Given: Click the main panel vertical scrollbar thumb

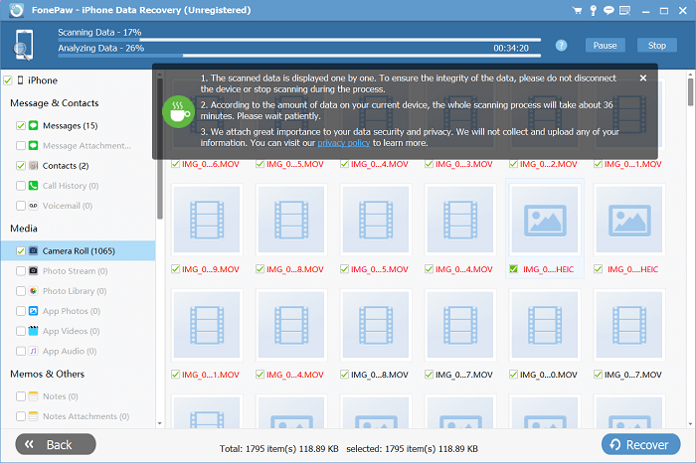Looking at the screenshot, I should (x=690, y=92).
